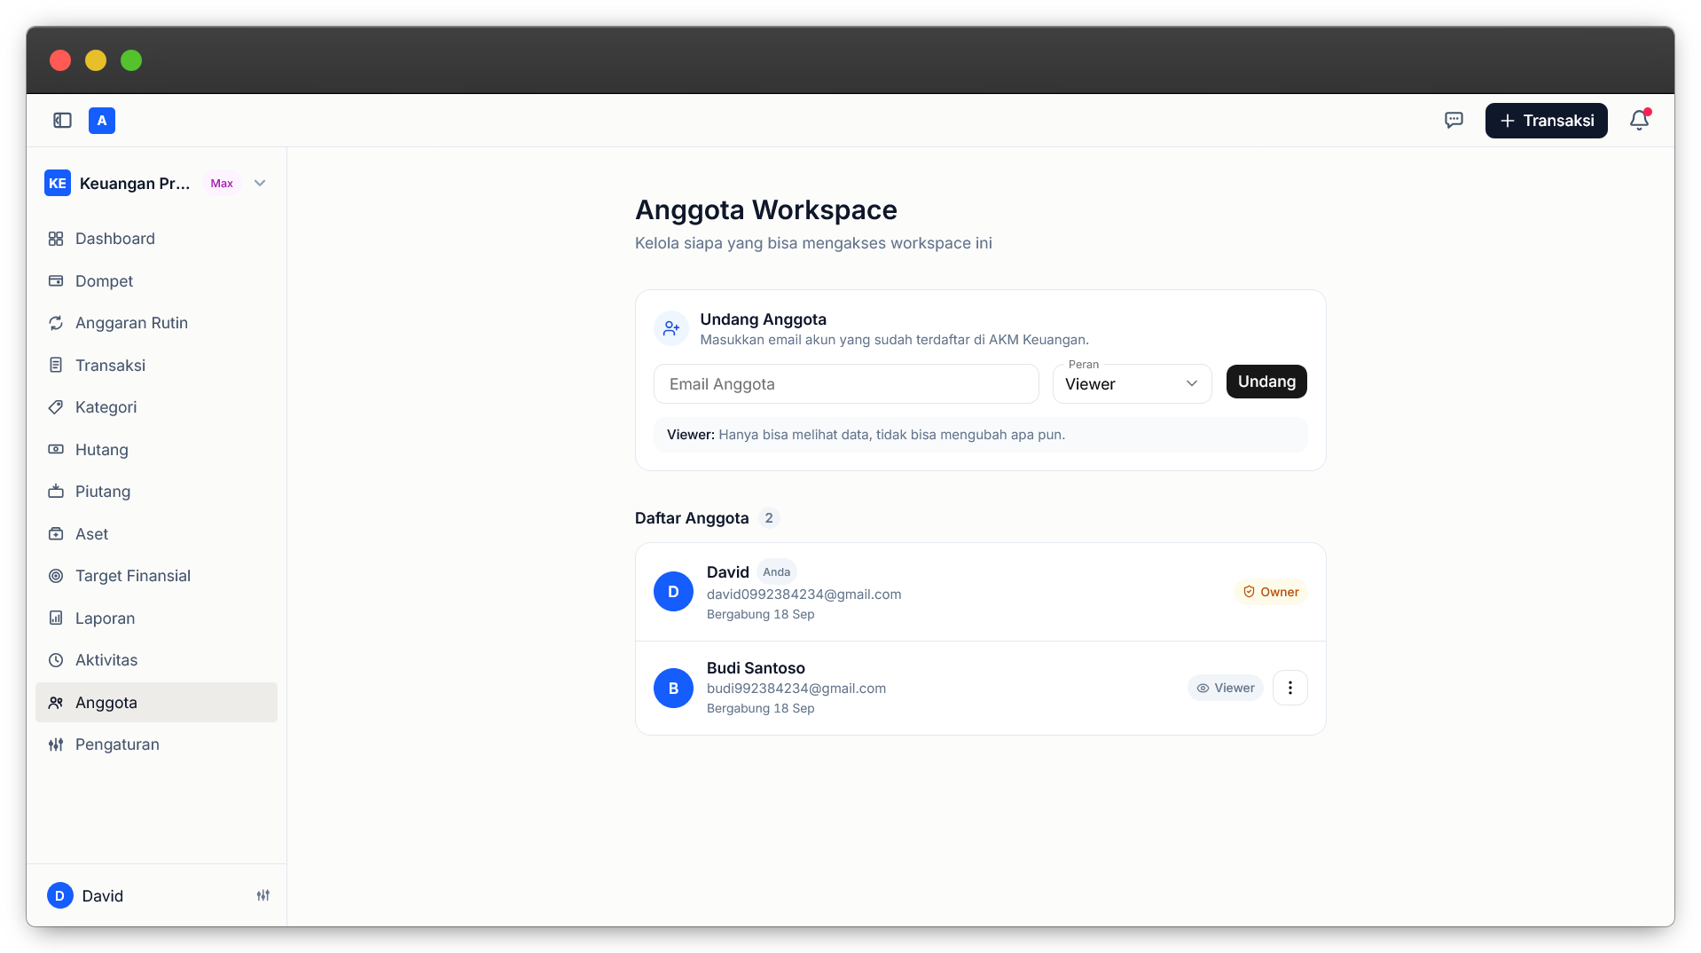Open the chat message icon

pyautogui.click(x=1454, y=121)
